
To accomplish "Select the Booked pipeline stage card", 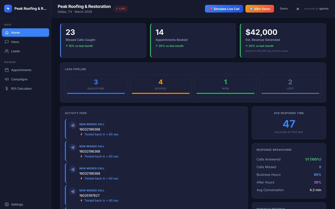I will coord(161,86).
